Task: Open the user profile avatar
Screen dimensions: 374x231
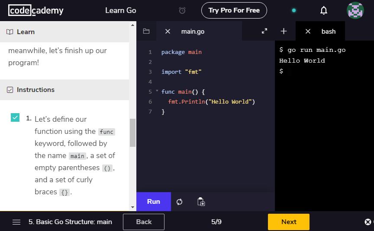Action: [355, 10]
